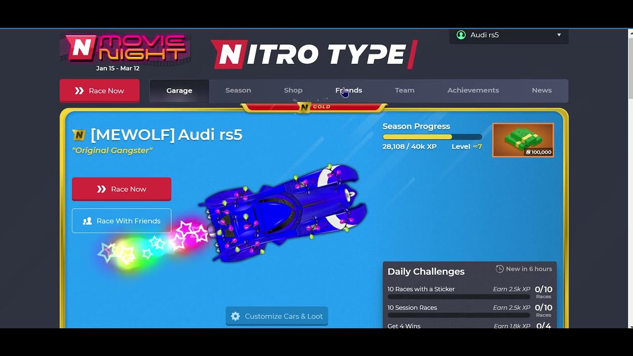Open Customize Cars & Loot

click(x=277, y=316)
